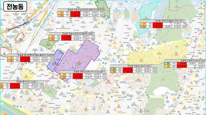Click the 63% cell in 동아 table
Screen dimensions: 206x115
pos(41,87)
